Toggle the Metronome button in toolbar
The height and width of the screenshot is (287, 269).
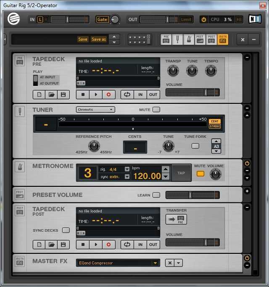pos(189,39)
